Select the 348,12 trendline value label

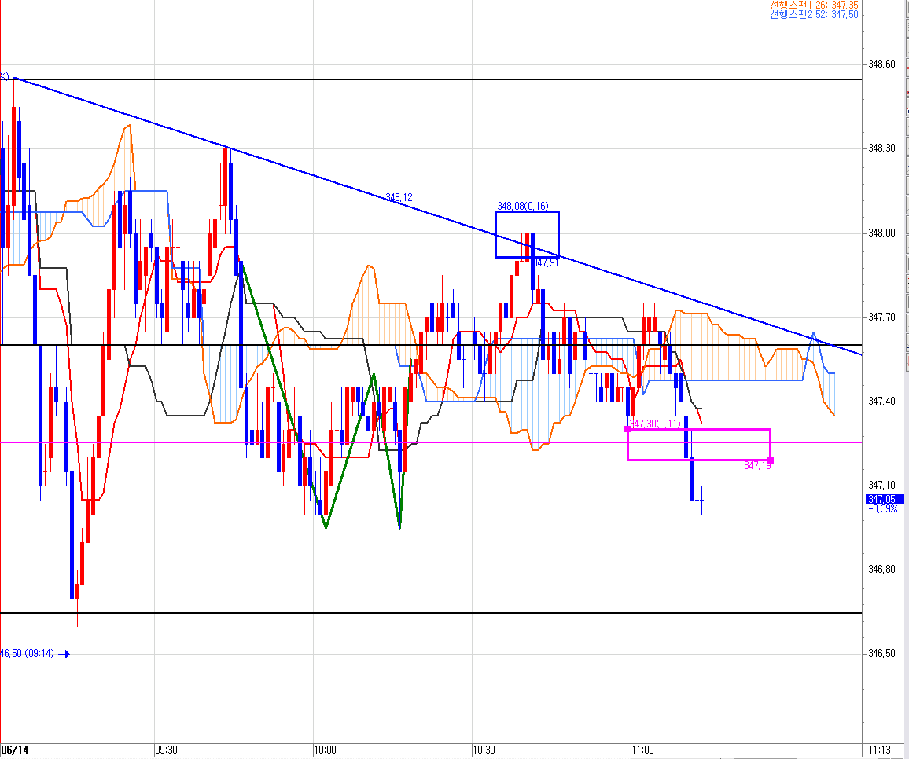[x=399, y=197]
